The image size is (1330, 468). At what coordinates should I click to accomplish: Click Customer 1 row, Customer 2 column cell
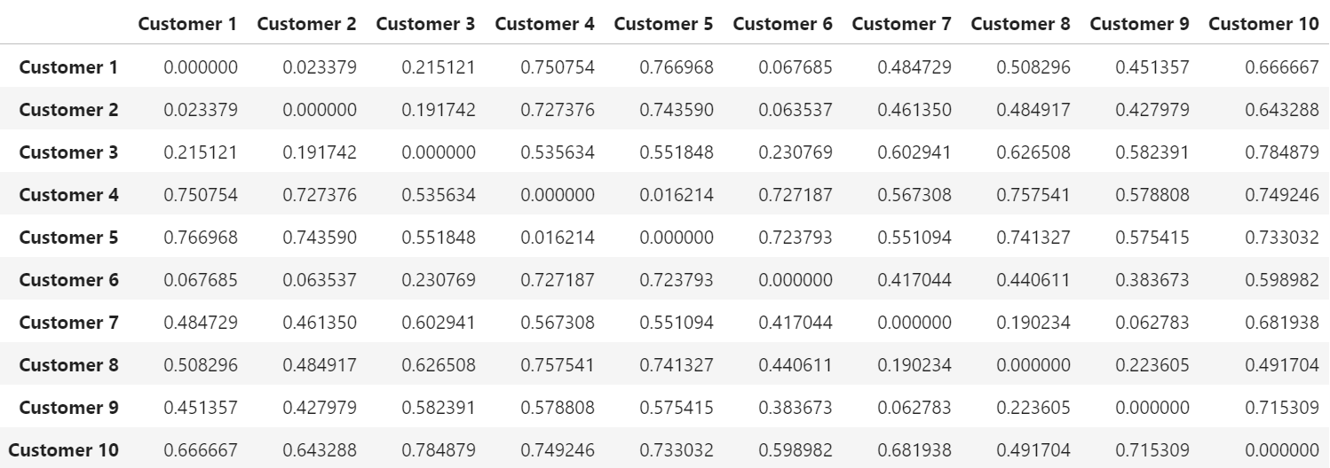320,67
